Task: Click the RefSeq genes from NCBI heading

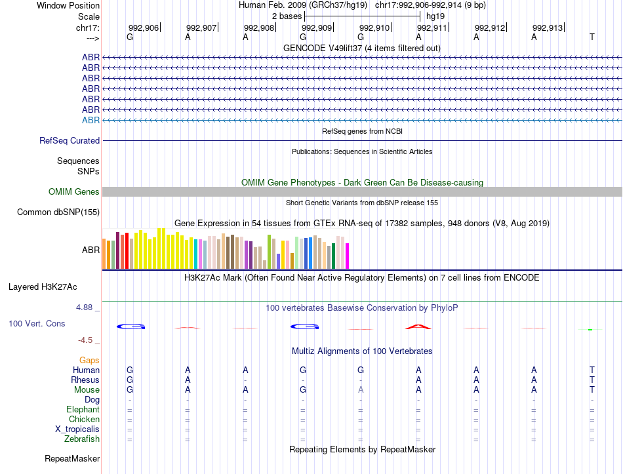Action: tap(362, 131)
